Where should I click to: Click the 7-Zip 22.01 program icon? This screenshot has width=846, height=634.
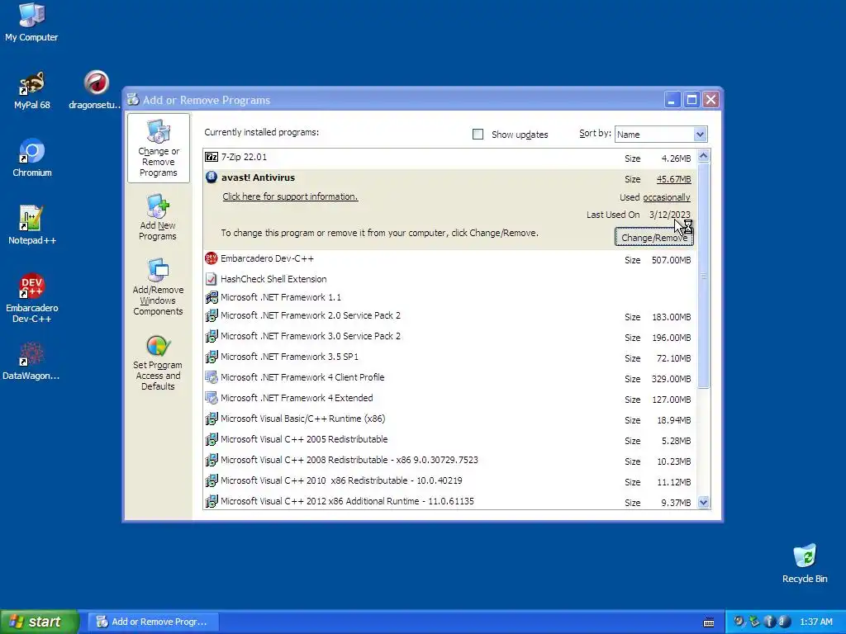click(211, 158)
